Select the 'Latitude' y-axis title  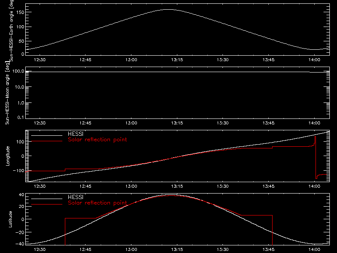10,219
